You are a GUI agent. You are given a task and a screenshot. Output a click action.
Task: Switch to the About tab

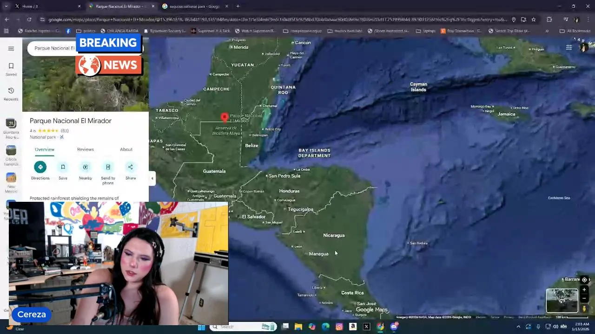[126, 149]
